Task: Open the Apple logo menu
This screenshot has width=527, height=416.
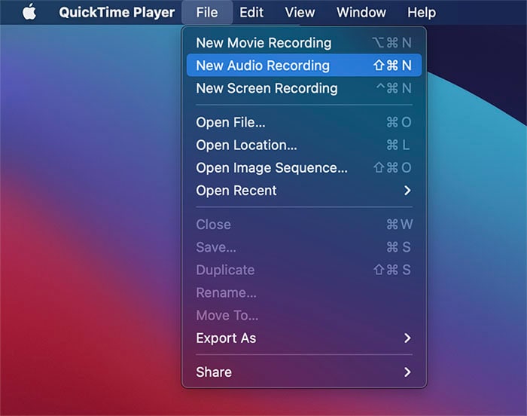Action: [29, 12]
